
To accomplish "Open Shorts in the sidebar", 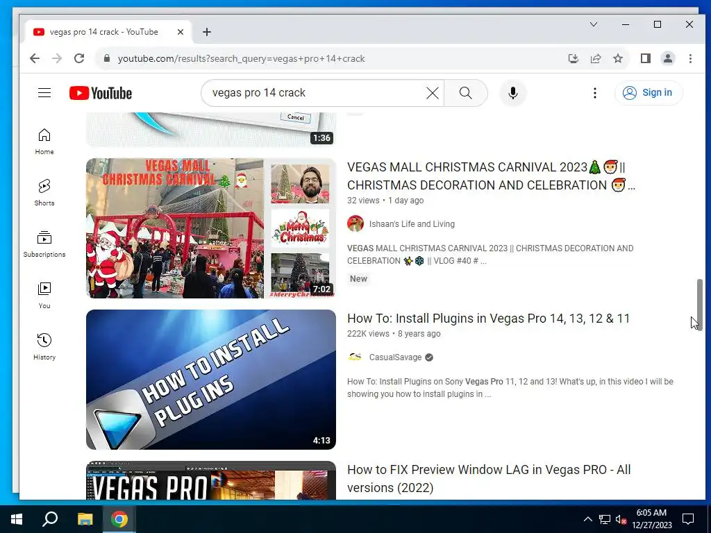I will [x=44, y=193].
